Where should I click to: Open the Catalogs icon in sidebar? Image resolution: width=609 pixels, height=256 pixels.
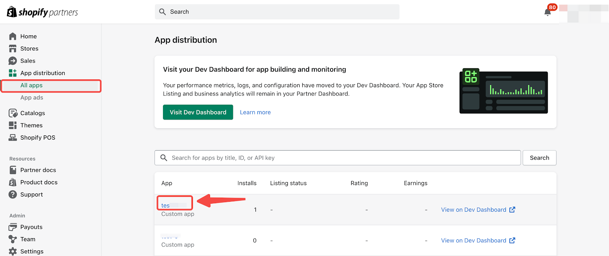point(13,113)
